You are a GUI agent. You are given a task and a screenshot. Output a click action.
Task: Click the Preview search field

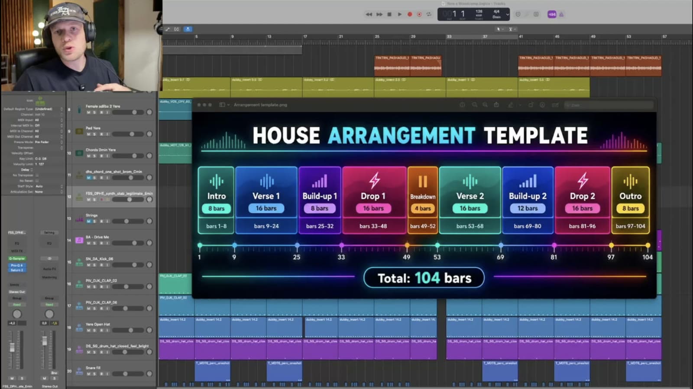[x=609, y=105]
